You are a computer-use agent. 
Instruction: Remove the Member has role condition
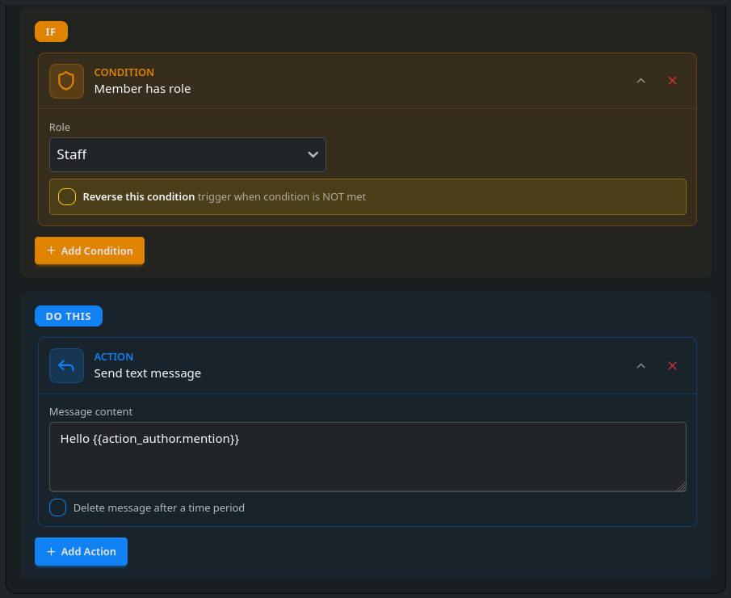(672, 81)
